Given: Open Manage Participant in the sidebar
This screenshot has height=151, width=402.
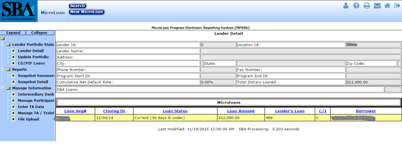Looking at the screenshot, I should [36, 100].
